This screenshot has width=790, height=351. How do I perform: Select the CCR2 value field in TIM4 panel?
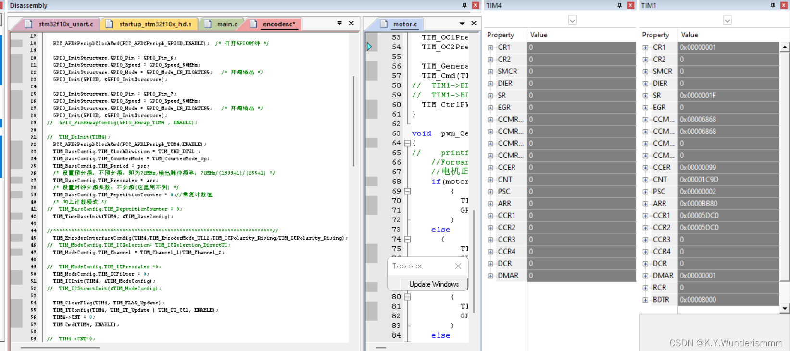(x=581, y=228)
